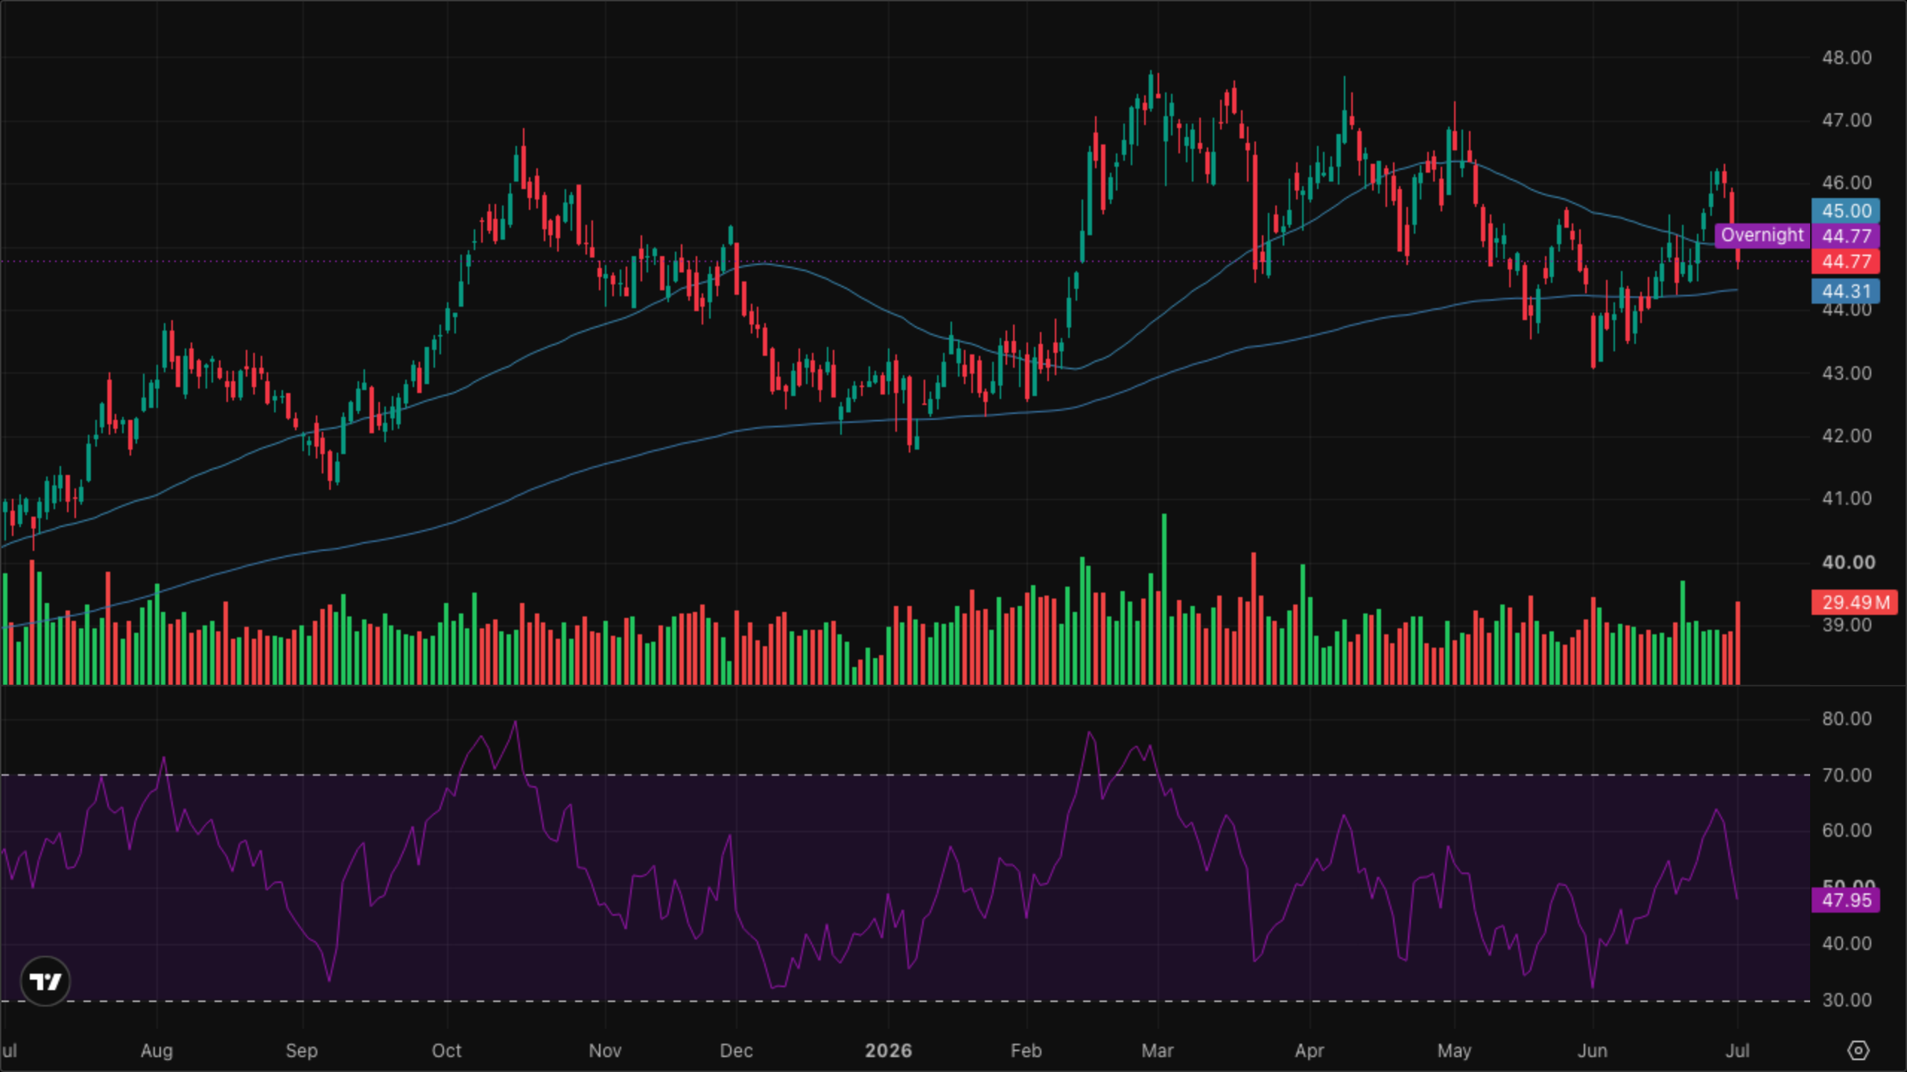Image resolution: width=1907 pixels, height=1072 pixels.
Task: Click the red 44.77 last price tag
Action: click(x=1846, y=261)
